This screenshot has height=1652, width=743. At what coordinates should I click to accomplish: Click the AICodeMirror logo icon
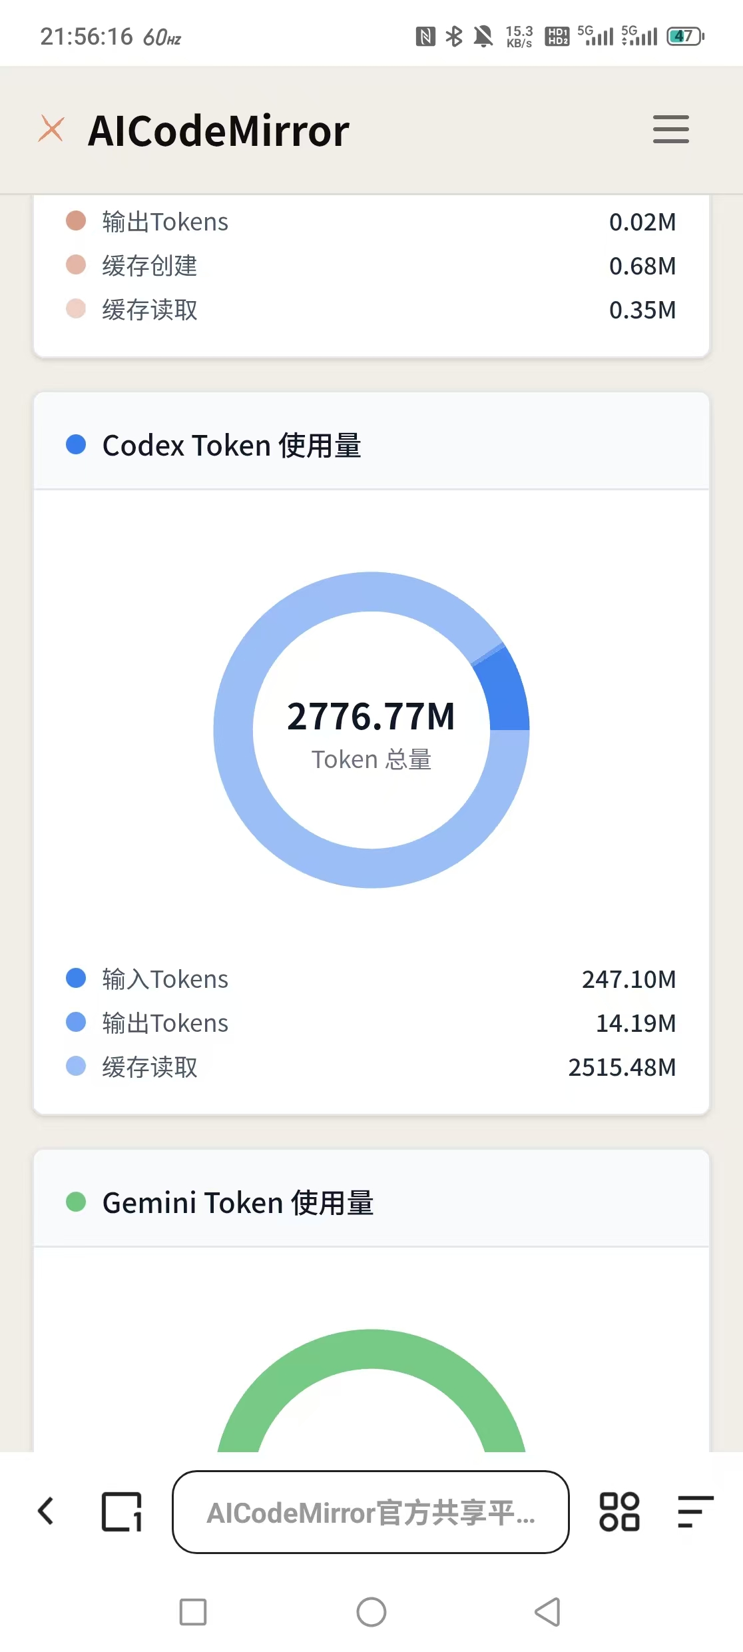pos(51,129)
